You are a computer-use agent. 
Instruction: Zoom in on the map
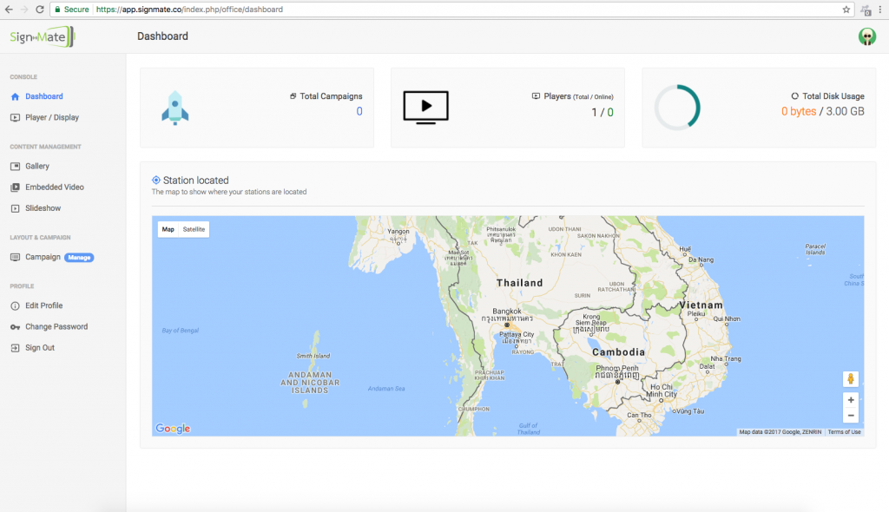851,400
